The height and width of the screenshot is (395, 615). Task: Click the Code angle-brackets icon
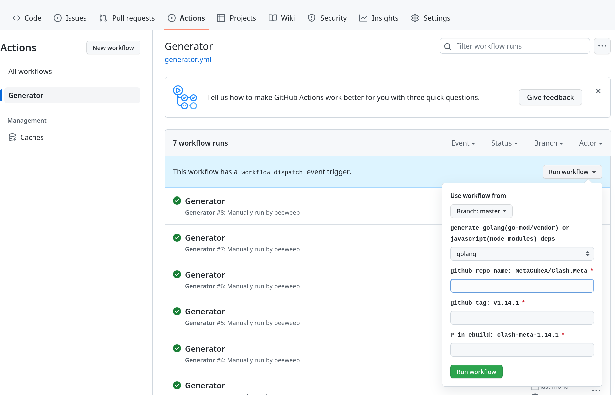(x=16, y=18)
